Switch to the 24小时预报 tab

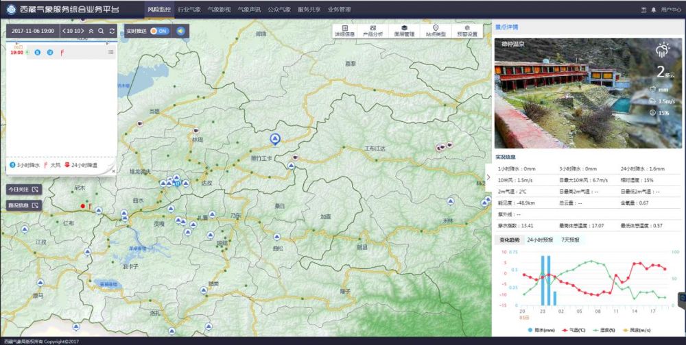click(x=539, y=240)
